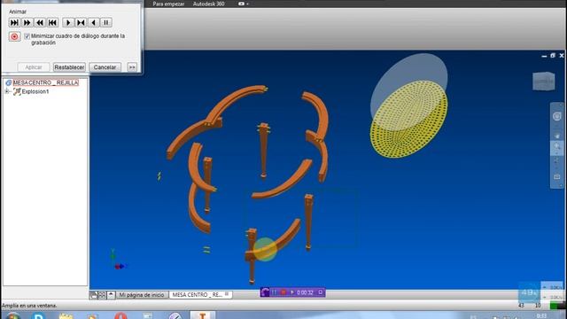The width and height of the screenshot is (567, 319).
Task: Click the Restablecer button
Action: tap(69, 67)
